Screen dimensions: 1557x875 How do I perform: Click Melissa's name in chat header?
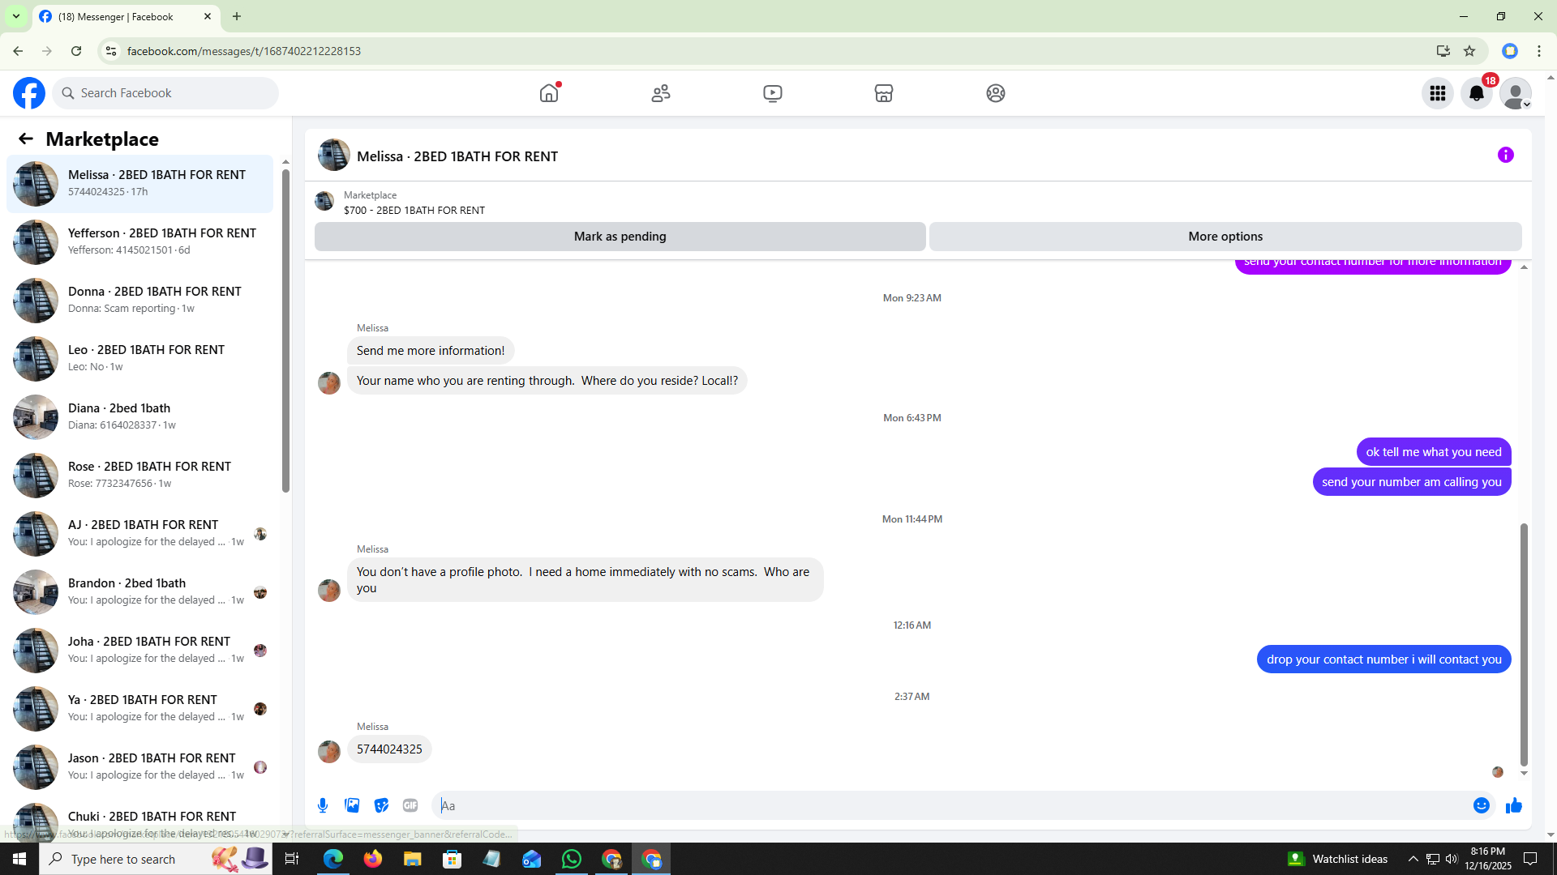tap(457, 156)
